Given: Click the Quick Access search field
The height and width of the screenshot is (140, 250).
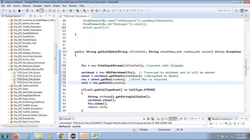Looking at the screenshot, I should [x=224, y=10].
